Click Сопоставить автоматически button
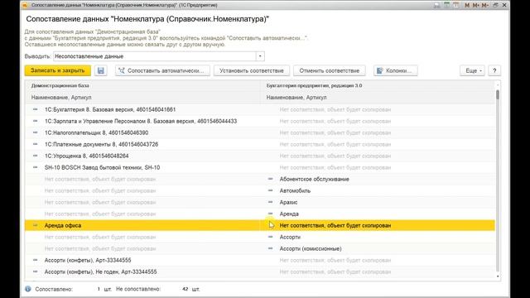530x298 pixels. coord(162,70)
